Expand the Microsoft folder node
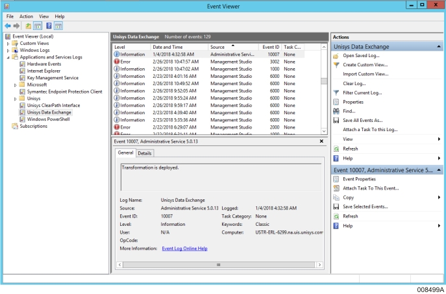This screenshot has height=294, width=446. [16, 85]
